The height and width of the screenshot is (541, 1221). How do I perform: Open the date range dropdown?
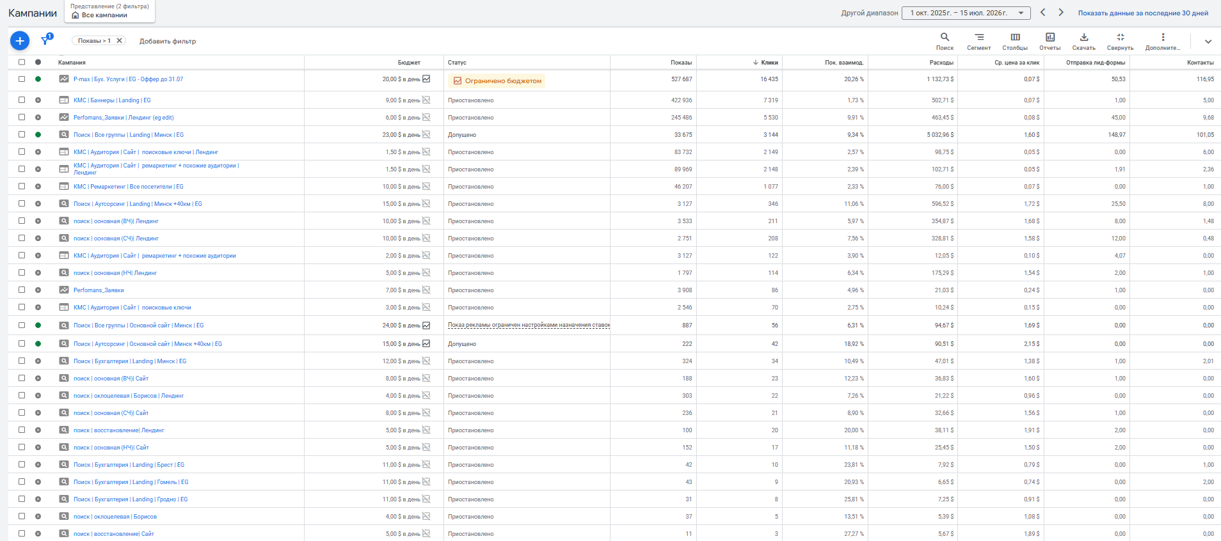[x=966, y=13]
